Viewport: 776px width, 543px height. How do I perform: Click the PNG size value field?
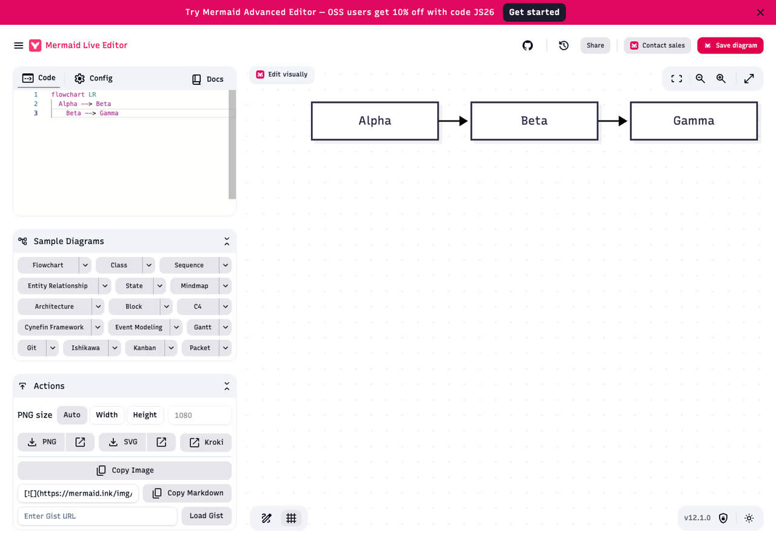pyautogui.click(x=200, y=415)
